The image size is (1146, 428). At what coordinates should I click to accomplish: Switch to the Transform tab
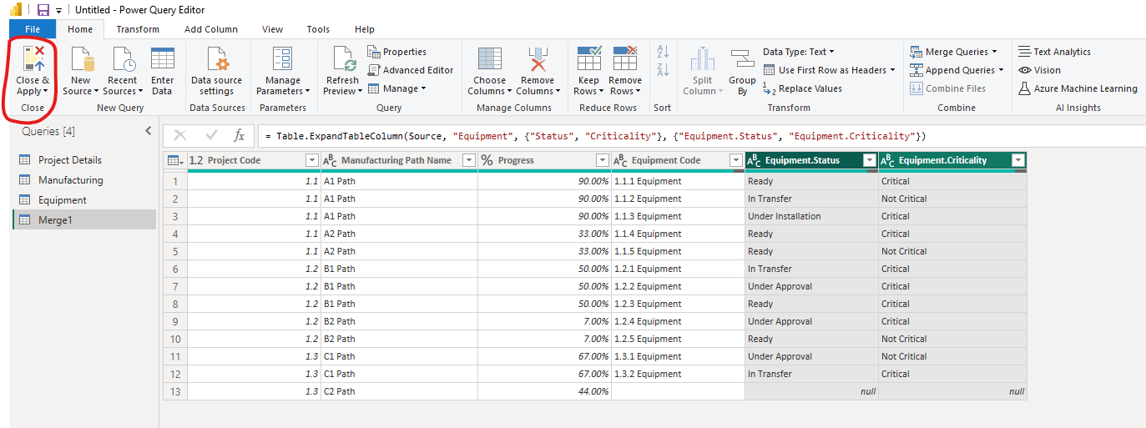tap(138, 29)
